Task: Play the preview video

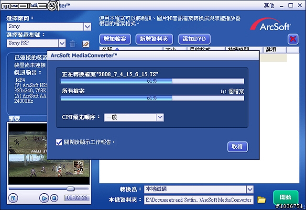Action: click(x=44, y=199)
